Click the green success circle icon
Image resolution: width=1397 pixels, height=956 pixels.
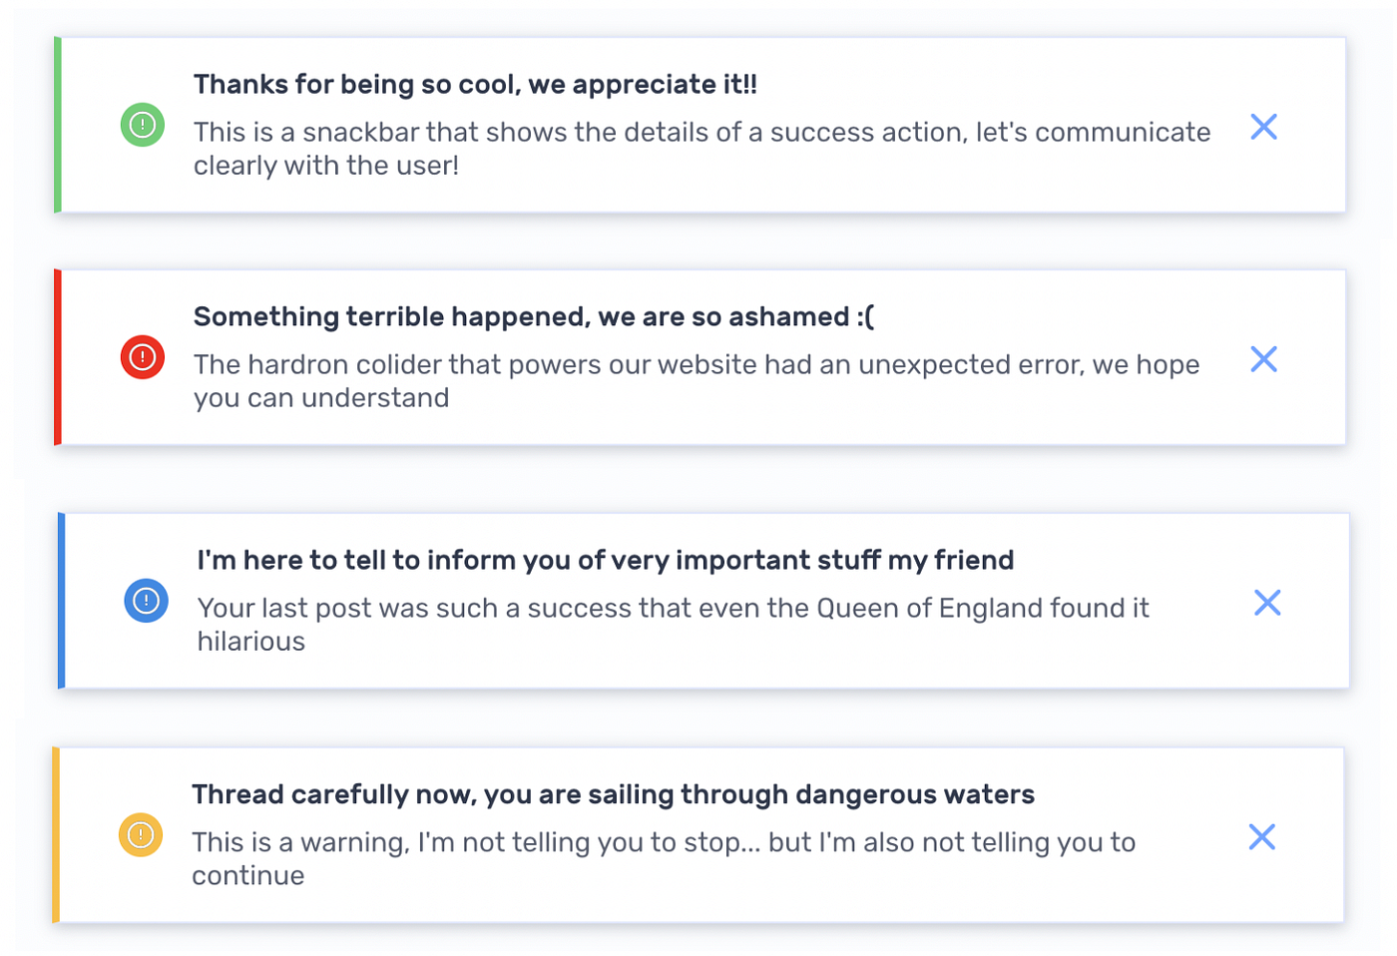[x=142, y=125]
